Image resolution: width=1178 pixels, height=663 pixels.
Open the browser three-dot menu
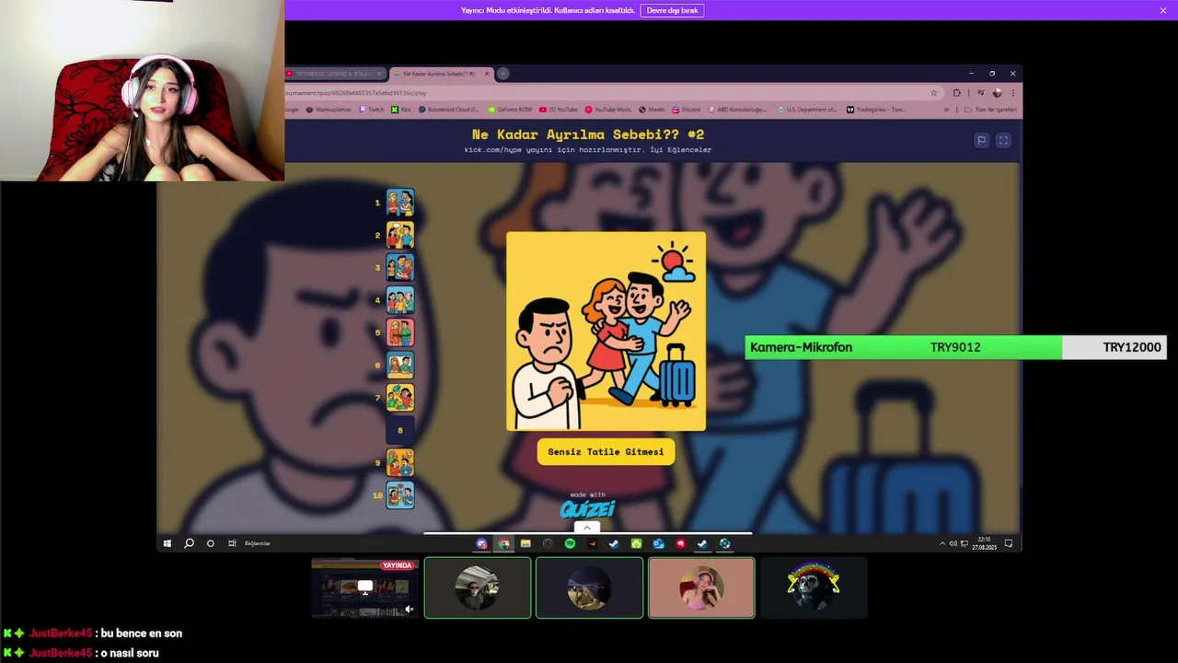(1013, 93)
